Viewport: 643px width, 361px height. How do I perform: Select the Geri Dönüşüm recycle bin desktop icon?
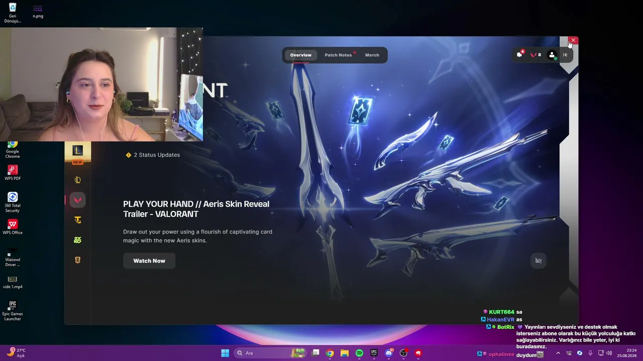pos(13,13)
